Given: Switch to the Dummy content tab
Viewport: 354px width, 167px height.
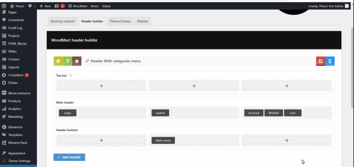Looking at the screenshot, I should [x=63, y=21].
